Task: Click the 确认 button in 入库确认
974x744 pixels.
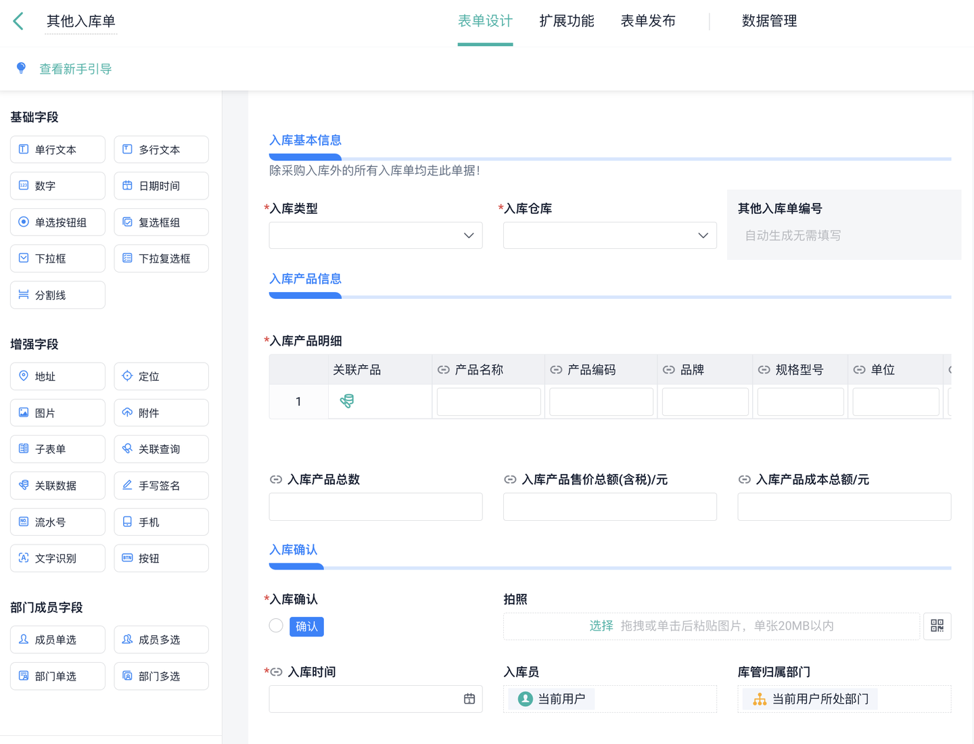Action: click(306, 626)
